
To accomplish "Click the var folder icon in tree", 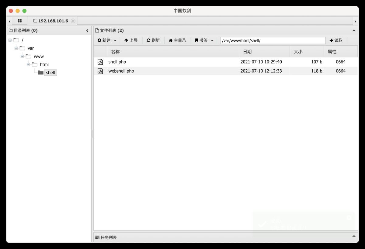I will 23,48.
